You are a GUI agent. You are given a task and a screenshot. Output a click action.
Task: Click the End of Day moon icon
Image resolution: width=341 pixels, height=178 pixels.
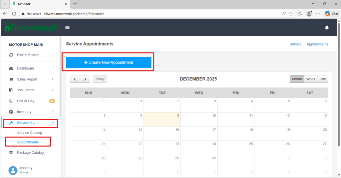11,101
